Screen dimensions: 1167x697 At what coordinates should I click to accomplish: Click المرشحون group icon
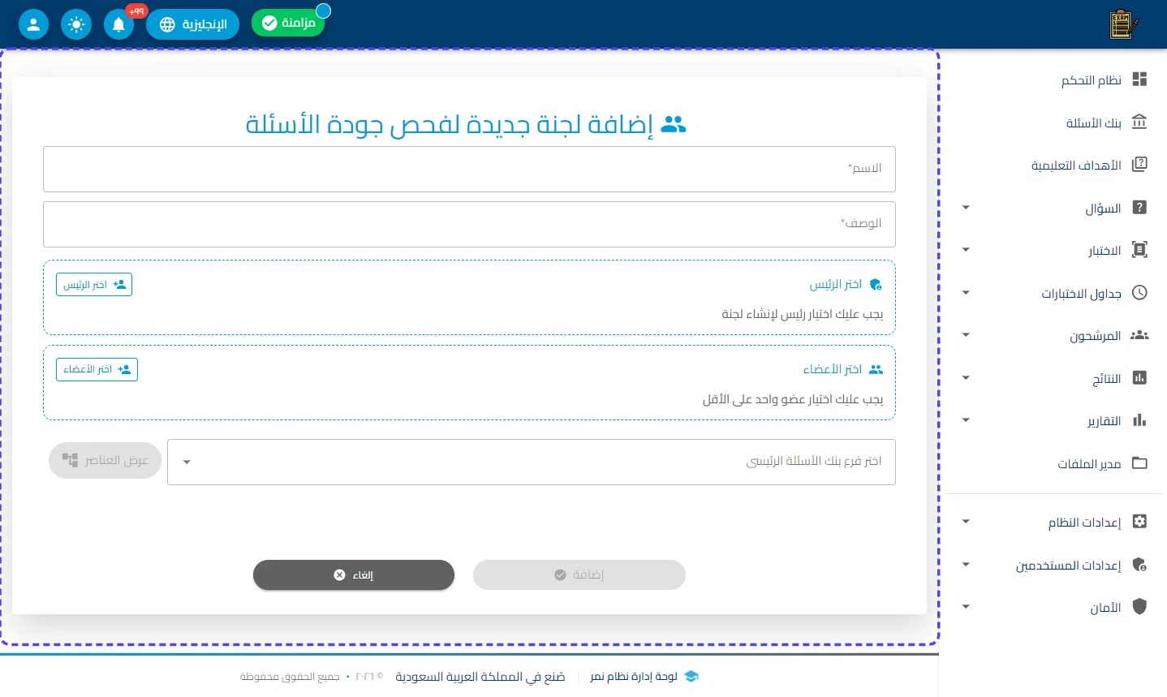point(1139,335)
